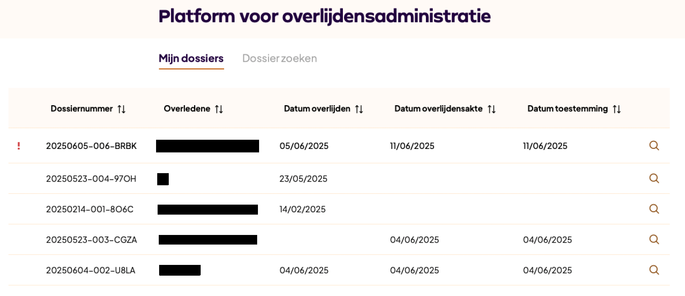View details of dossier 20250214-001-8O6C via magnifier

tap(654, 209)
